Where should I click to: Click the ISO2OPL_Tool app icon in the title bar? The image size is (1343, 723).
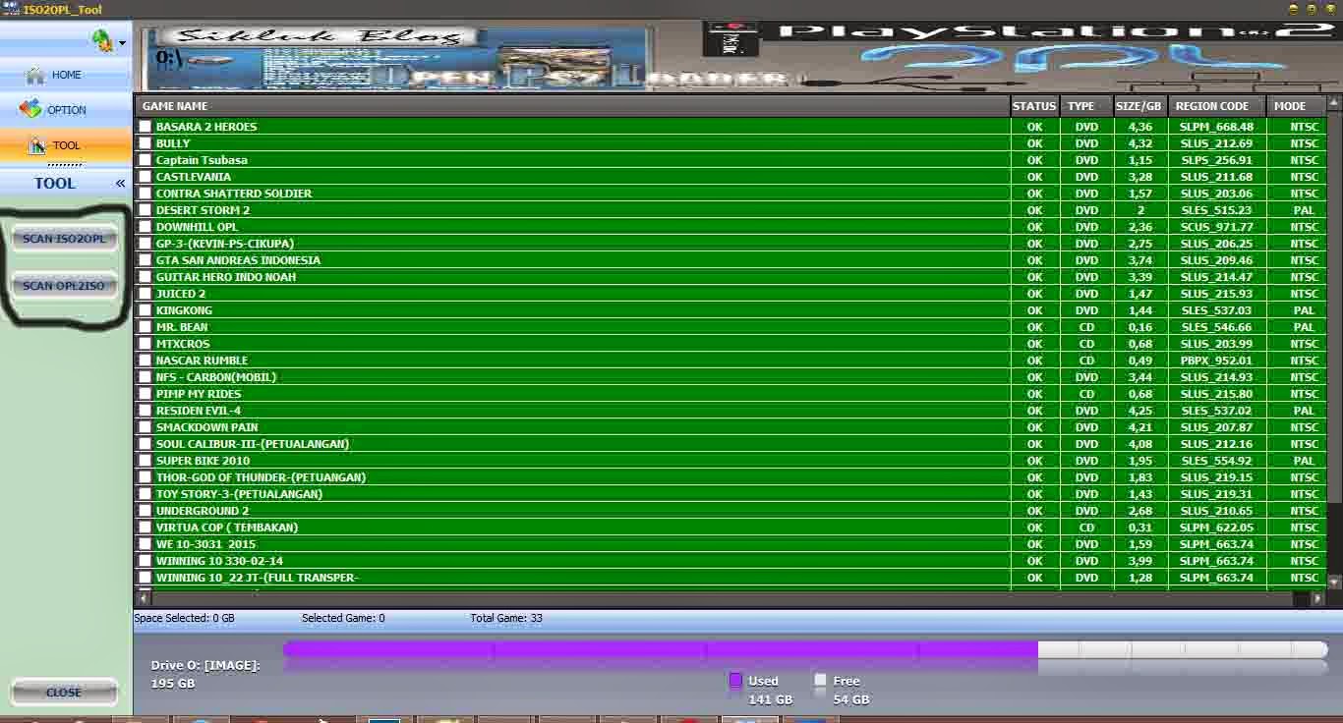pyautogui.click(x=10, y=9)
